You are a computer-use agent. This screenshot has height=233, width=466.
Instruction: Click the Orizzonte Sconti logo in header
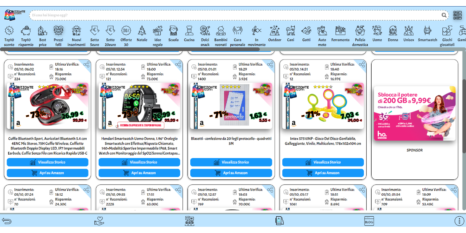(x=15, y=15)
